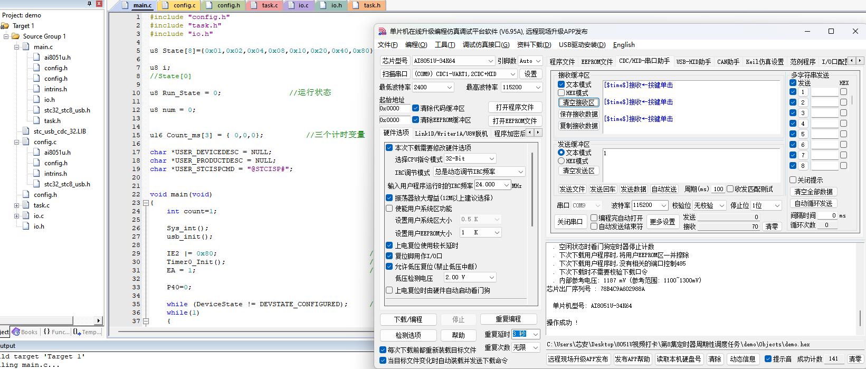Open the Functions tab with braces icon
The image size is (866, 369).
click(x=56, y=332)
